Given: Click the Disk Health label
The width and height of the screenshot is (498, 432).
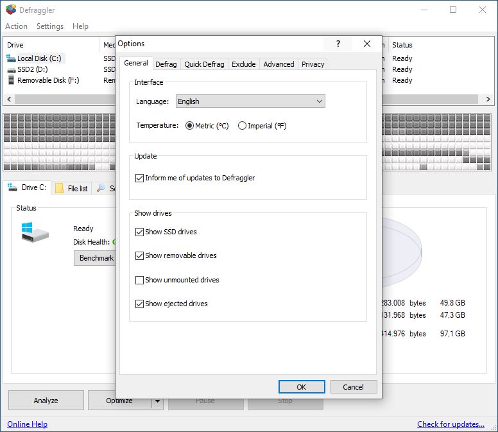Looking at the screenshot, I should [92, 242].
